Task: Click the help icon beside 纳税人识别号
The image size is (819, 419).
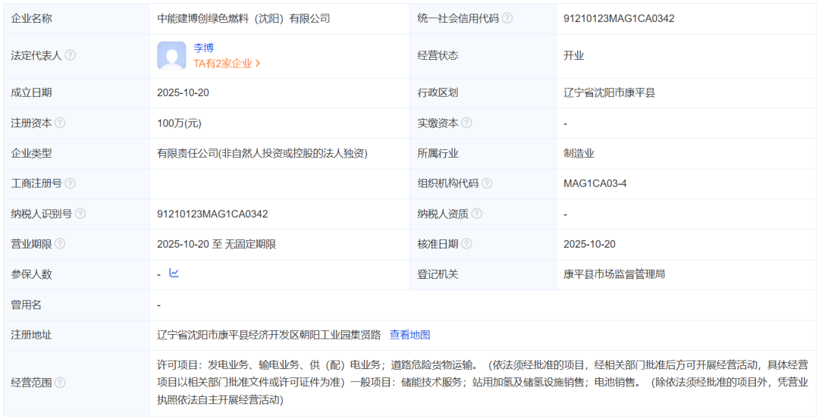Action: [x=80, y=214]
